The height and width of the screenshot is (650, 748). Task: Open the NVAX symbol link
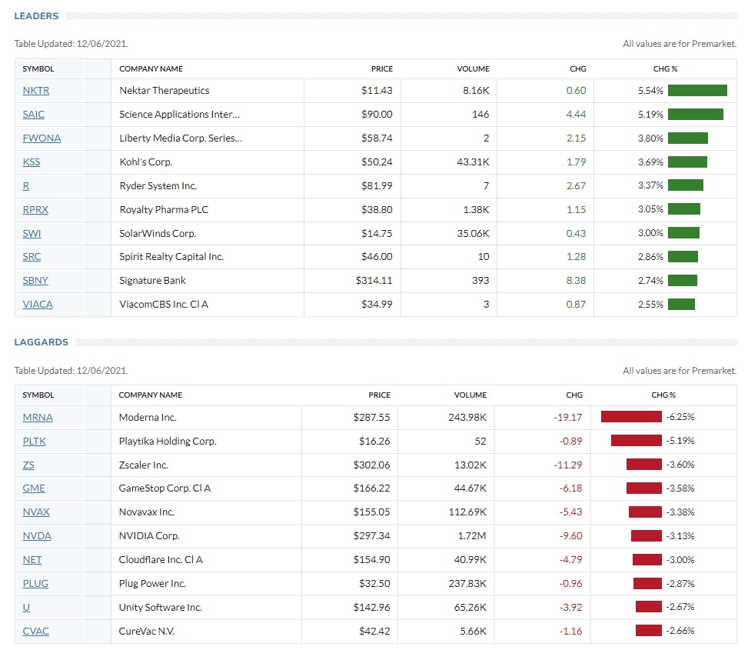36,512
